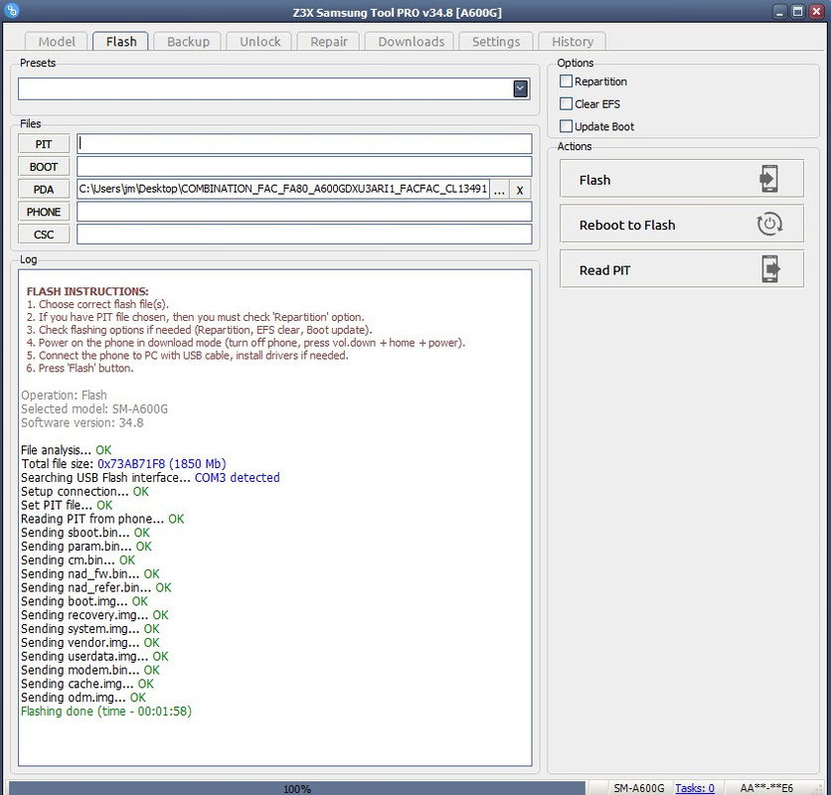Click '6. Press 'Flash' button.' instruction line
This screenshot has width=831, height=795.
[80, 368]
